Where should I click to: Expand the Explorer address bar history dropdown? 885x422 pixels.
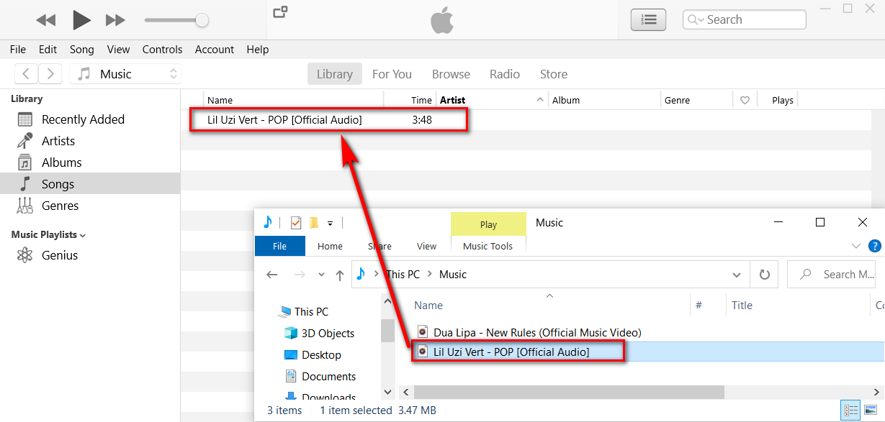tap(736, 275)
